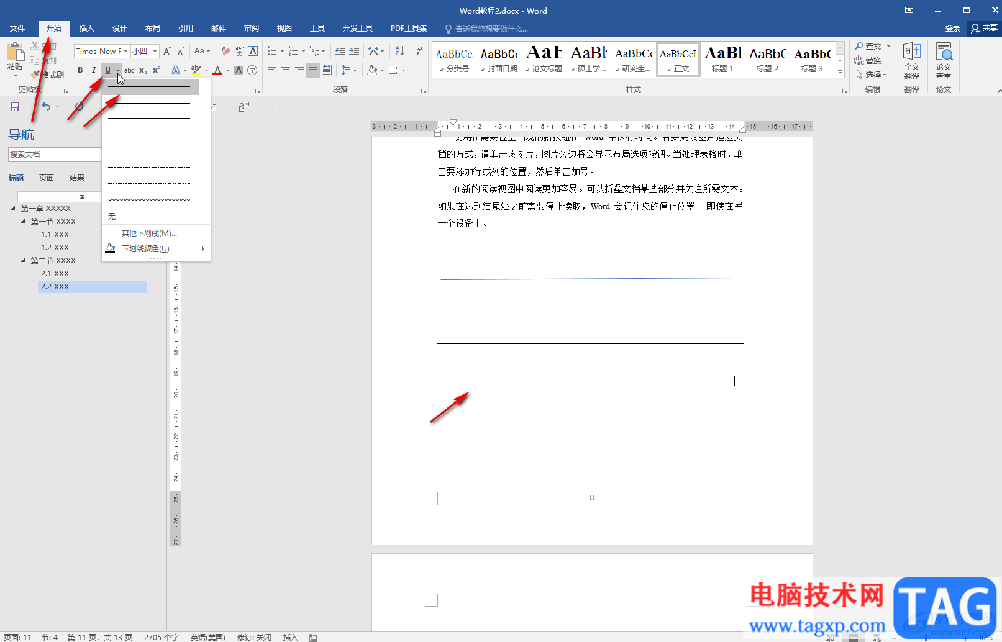1002x642 pixels.
Task: Increase font size with Grow Font icon
Action: click(x=167, y=51)
